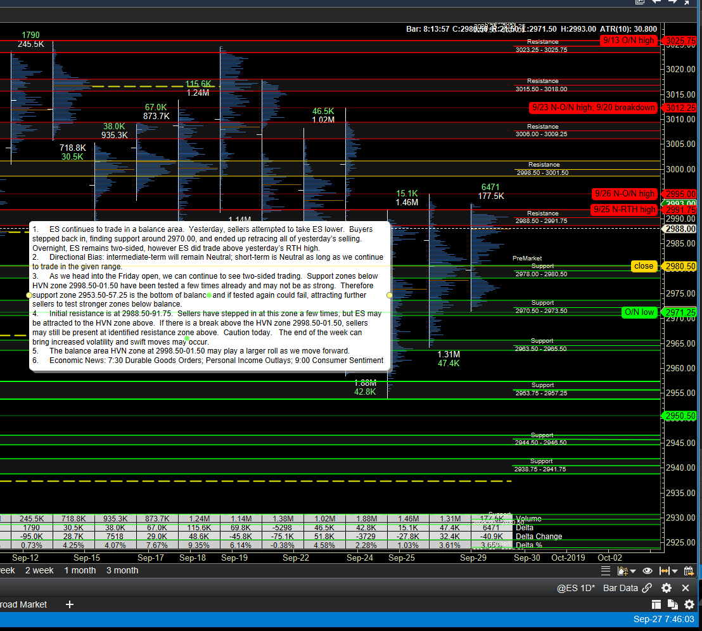
Task: Click the Volume row label in data table
Action: (x=529, y=519)
